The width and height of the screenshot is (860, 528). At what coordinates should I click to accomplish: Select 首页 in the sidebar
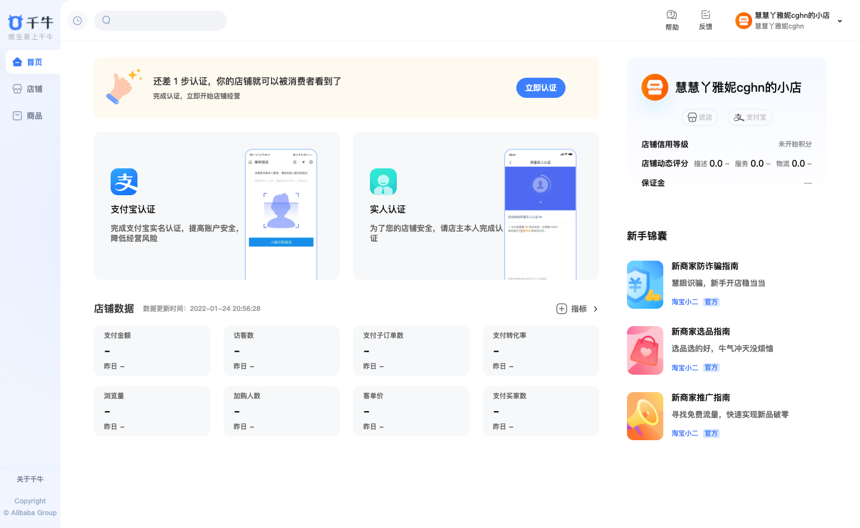point(33,62)
